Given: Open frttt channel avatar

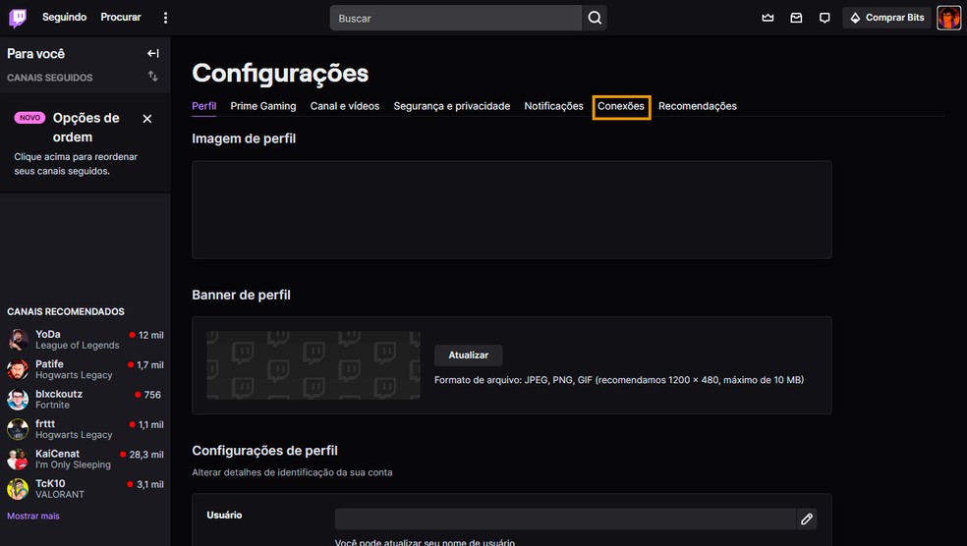Looking at the screenshot, I should pyautogui.click(x=18, y=429).
